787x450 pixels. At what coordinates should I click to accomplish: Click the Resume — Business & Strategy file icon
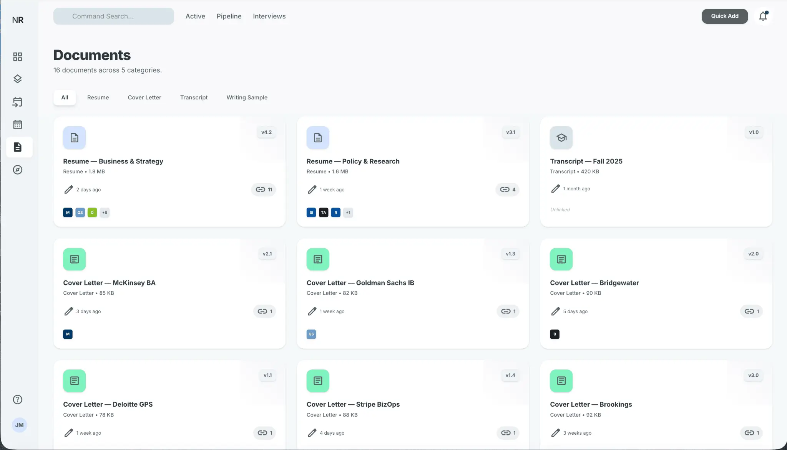74,138
